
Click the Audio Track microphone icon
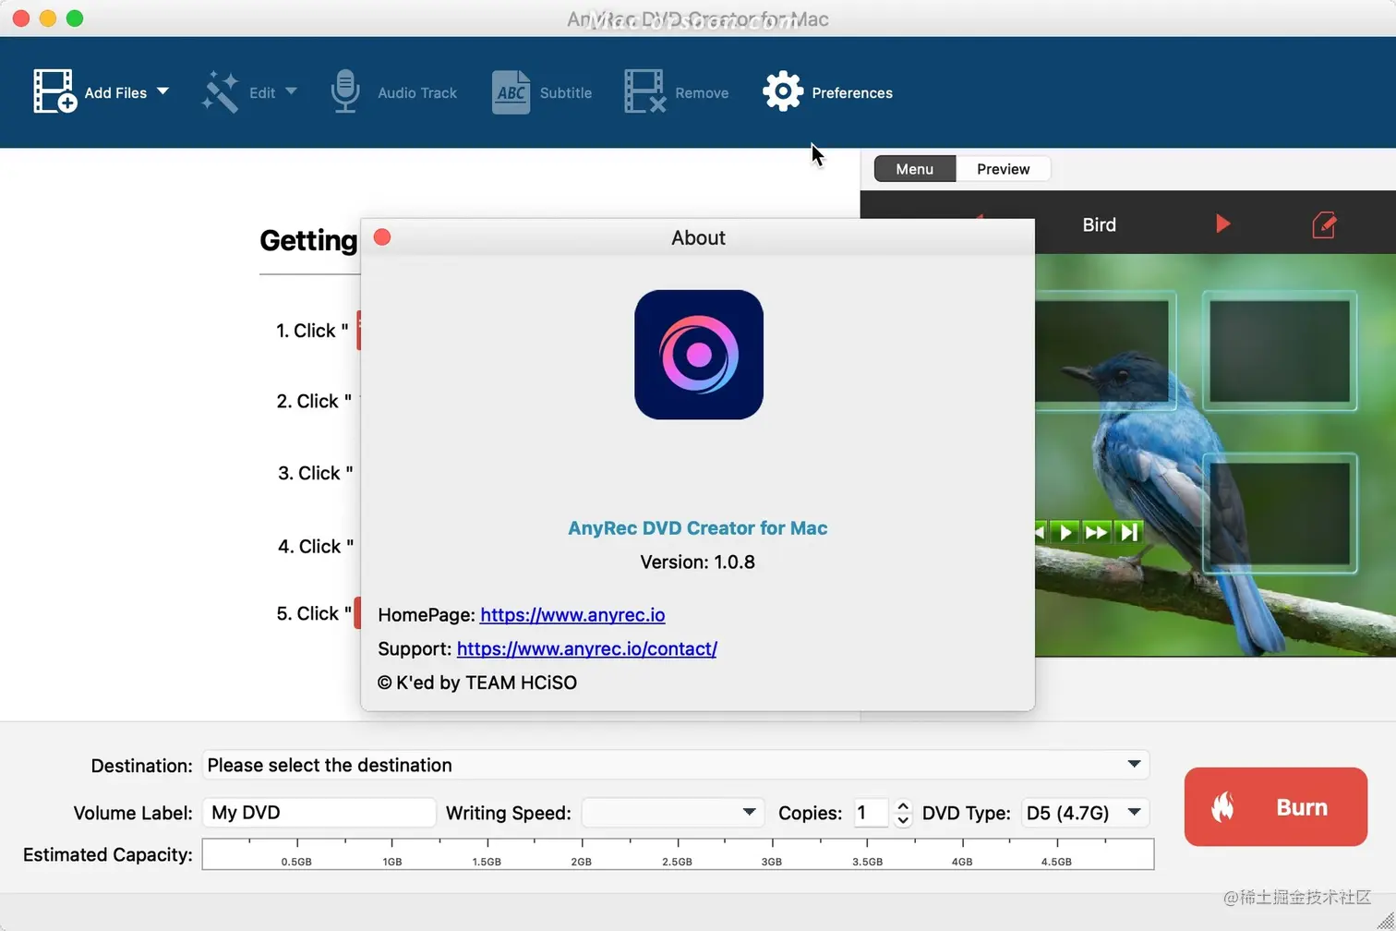pyautogui.click(x=345, y=91)
